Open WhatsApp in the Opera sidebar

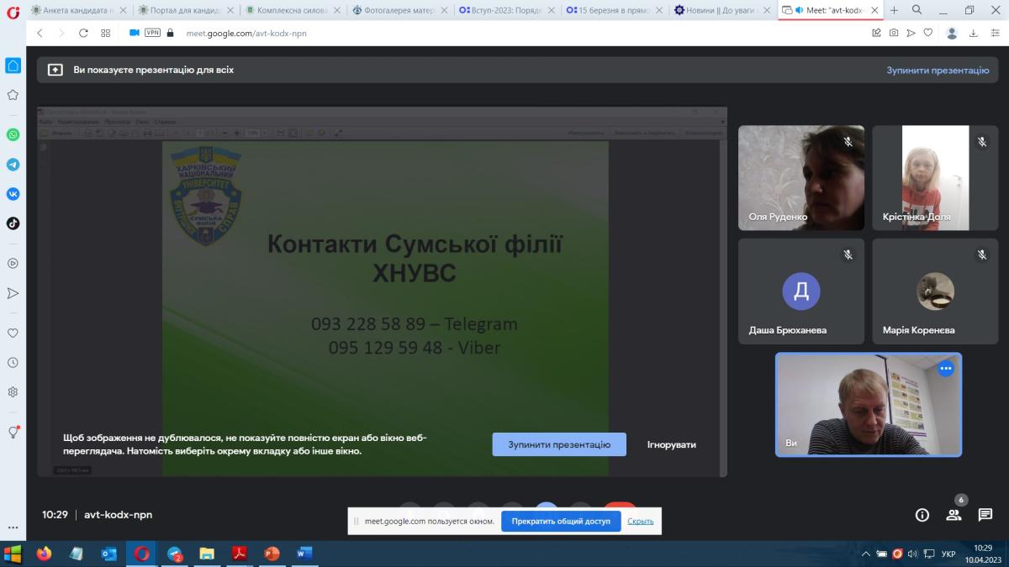click(x=13, y=134)
